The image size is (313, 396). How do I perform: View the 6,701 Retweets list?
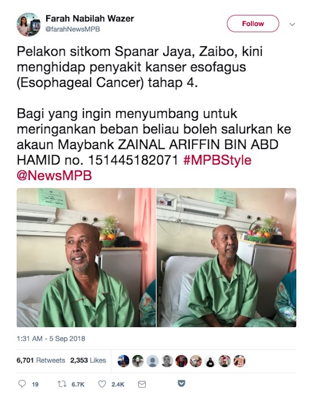click(41, 360)
